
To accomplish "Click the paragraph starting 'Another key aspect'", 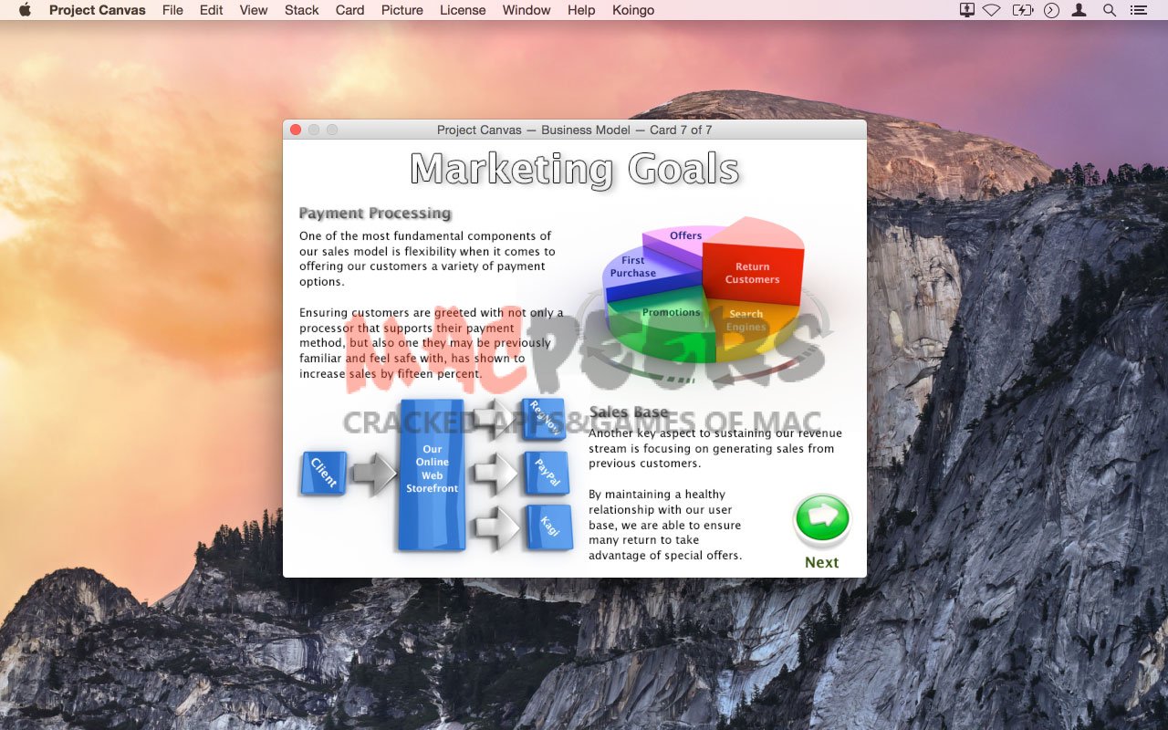I will pos(715,448).
